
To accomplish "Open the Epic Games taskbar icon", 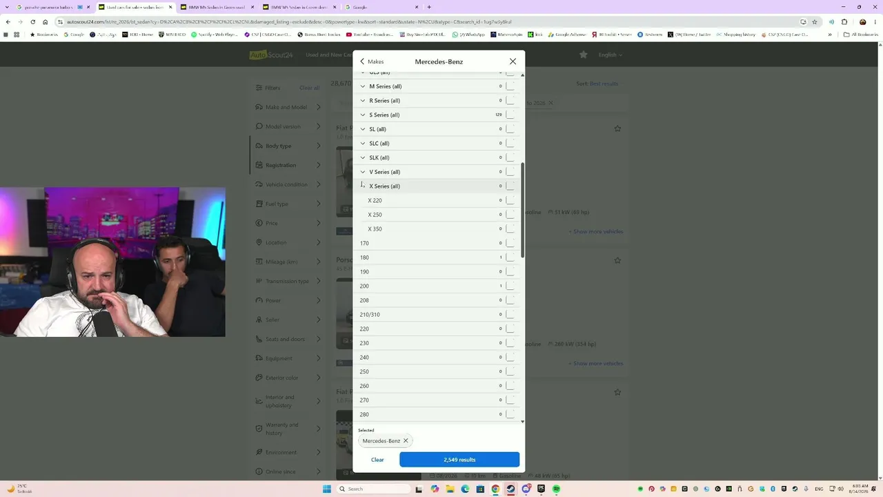I will click(x=541, y=489).
